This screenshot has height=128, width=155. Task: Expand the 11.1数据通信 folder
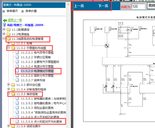4,29
